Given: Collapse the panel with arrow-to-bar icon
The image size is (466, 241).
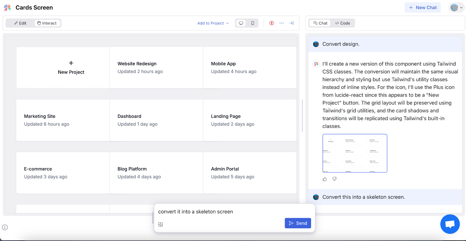Looking at the screenshot, I should pyautogui.click(x=291, y=23).
